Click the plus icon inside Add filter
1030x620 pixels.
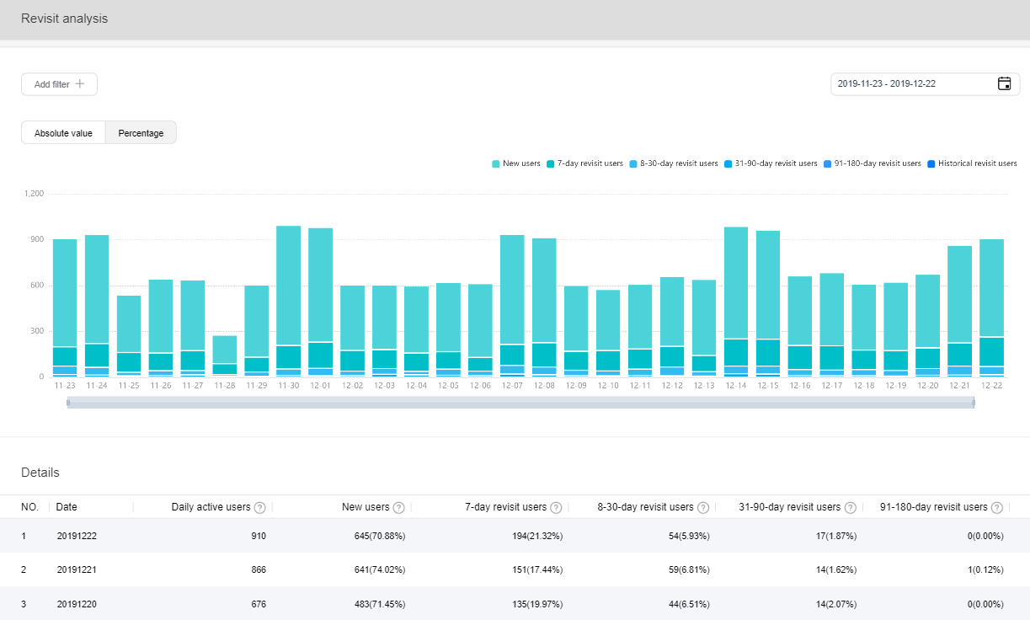pyautogui.click(x=80, y=83)
